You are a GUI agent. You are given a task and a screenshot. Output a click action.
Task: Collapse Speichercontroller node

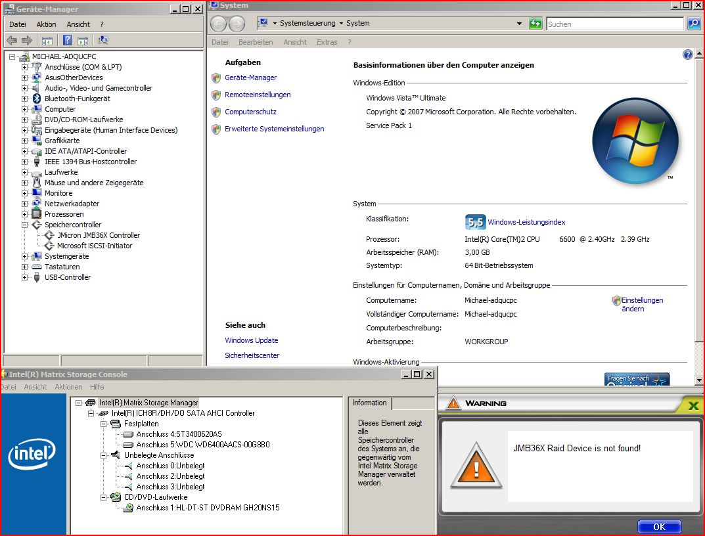coord(25,225)
